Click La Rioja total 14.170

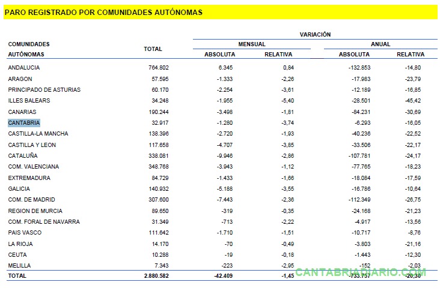(x=160, y=244)
